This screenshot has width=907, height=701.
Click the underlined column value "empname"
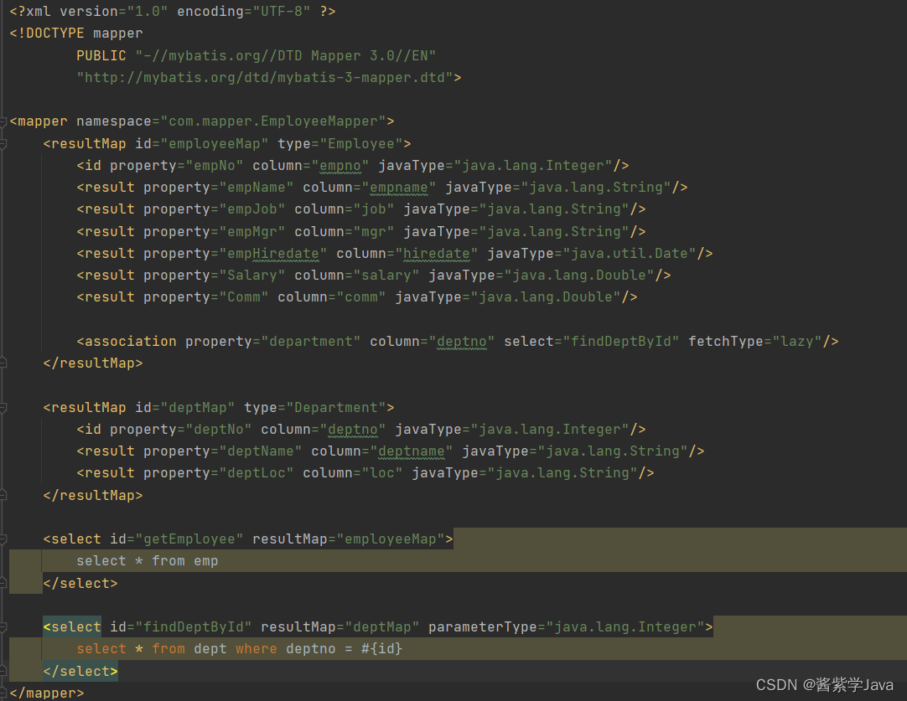[398, 188]
